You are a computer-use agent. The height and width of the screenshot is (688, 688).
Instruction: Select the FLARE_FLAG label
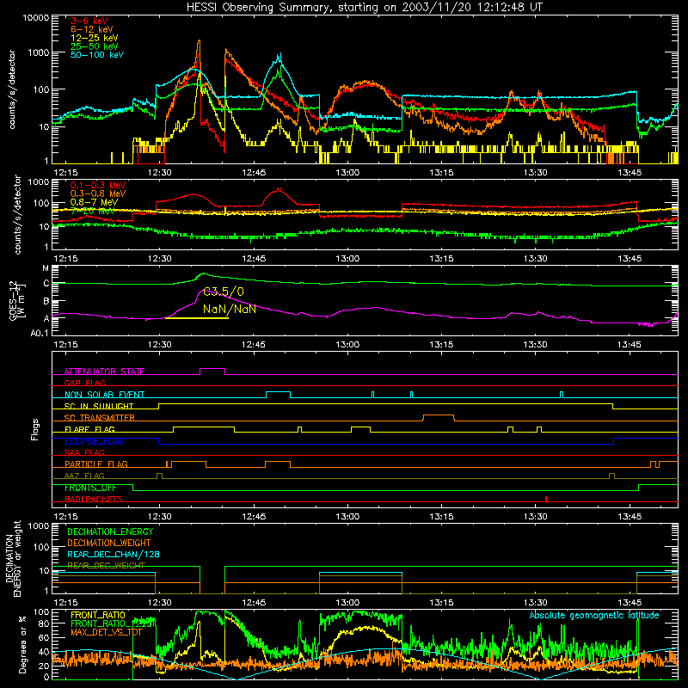tap(89, 429)
